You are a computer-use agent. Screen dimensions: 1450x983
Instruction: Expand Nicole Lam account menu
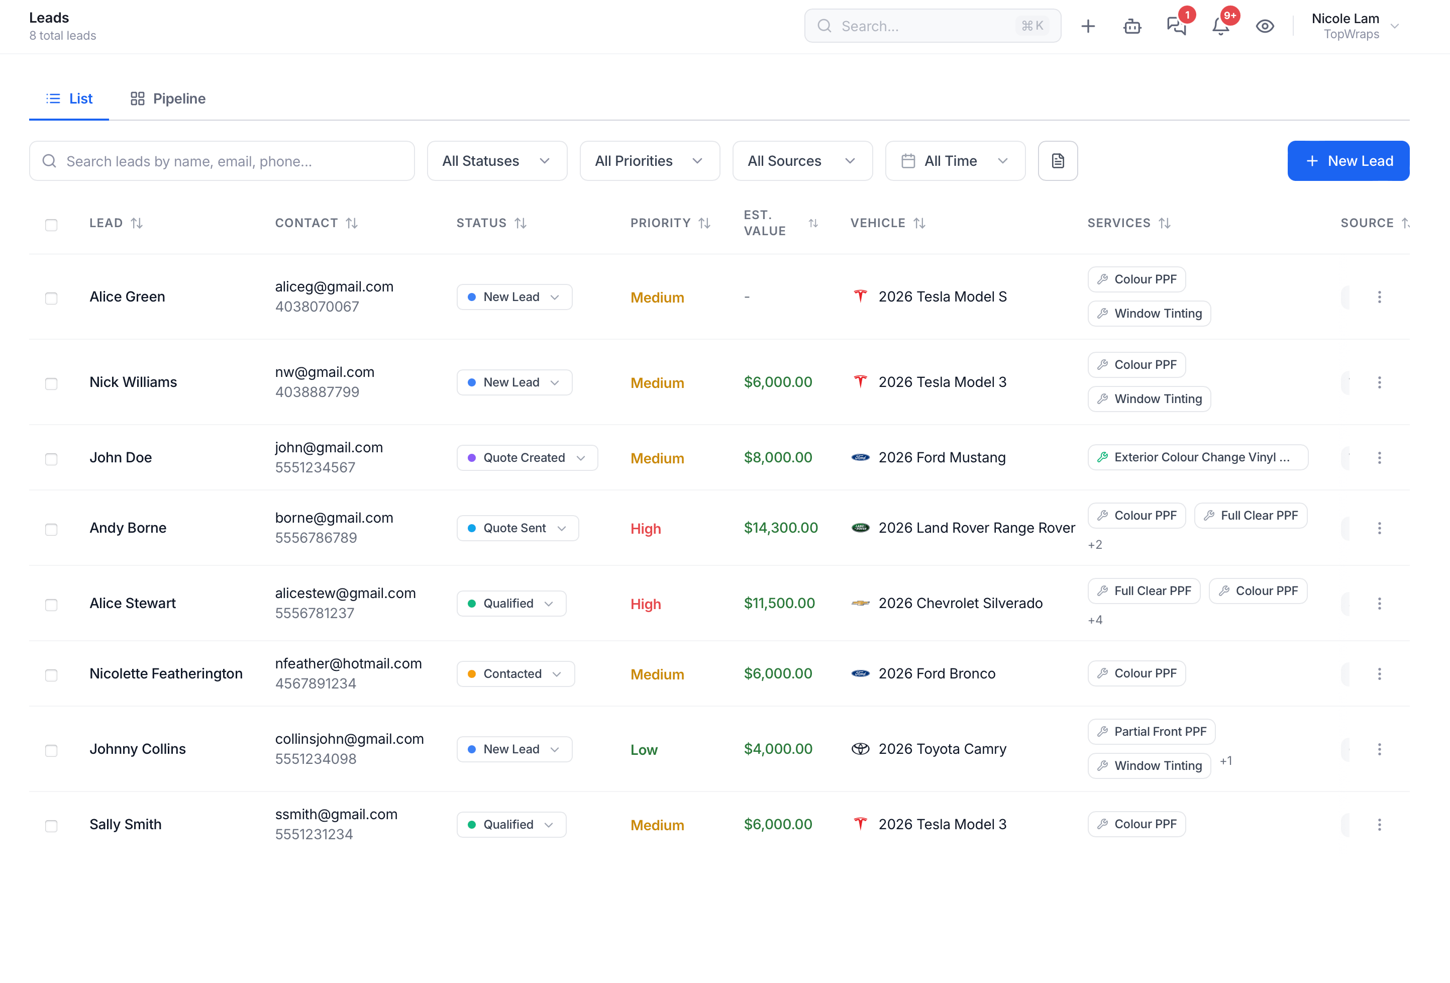(1355, 26)
